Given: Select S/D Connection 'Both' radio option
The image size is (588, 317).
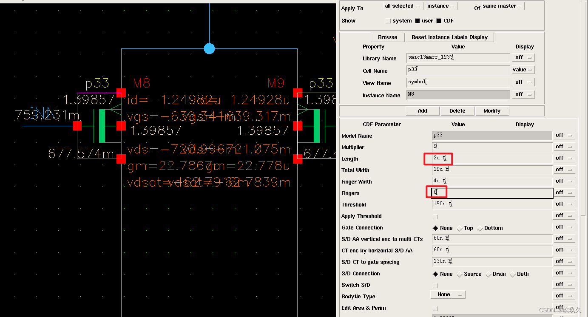Looking at the screenshot, I should tap(512, 274).
